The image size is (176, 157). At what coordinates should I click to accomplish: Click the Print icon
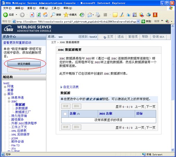pos(98,15)
